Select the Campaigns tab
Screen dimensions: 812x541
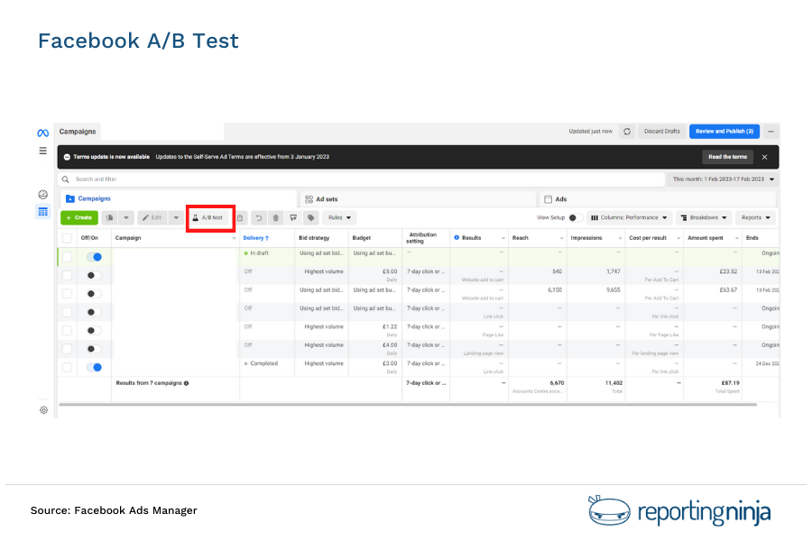[x=93, y=198]
